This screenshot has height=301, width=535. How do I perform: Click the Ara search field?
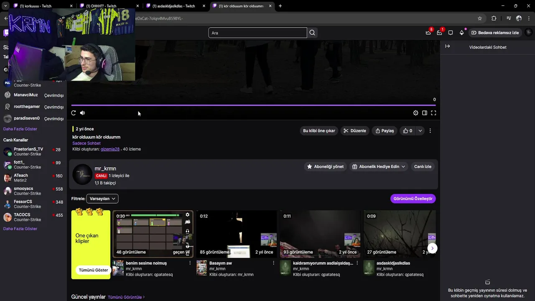coord(257,33)
